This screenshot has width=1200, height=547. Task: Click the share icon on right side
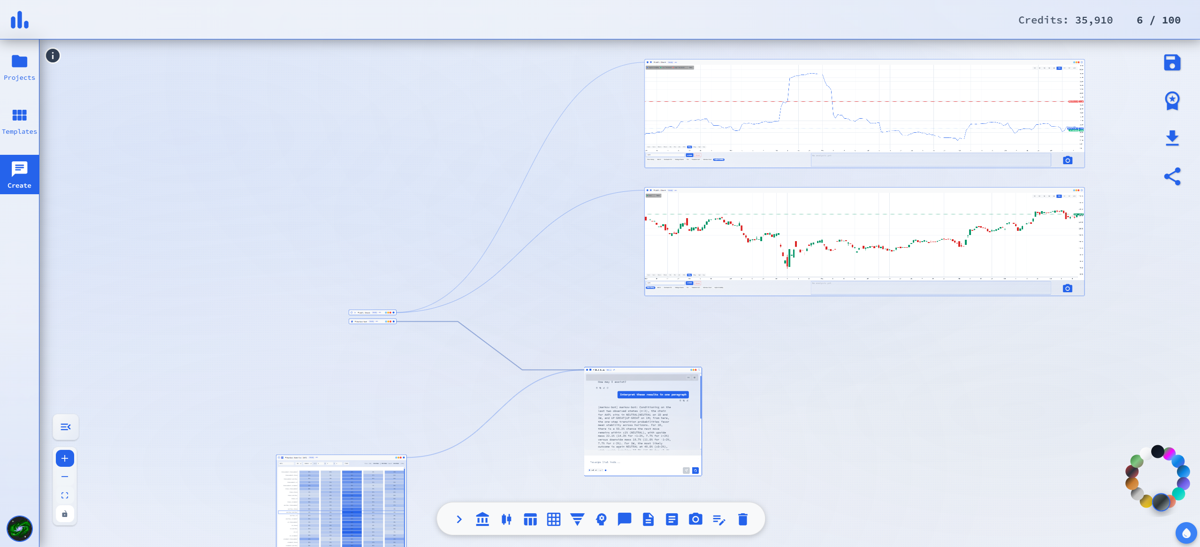coord(1172,176)
